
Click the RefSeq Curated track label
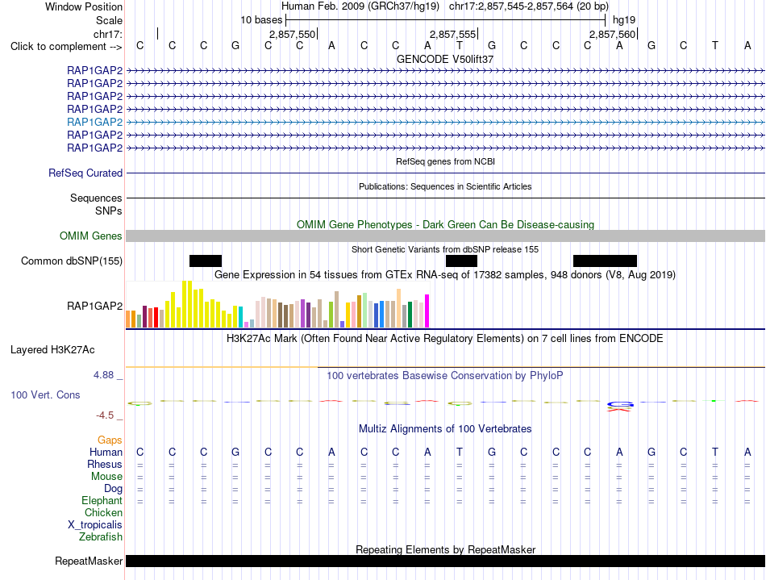click(x=85, y=173)
